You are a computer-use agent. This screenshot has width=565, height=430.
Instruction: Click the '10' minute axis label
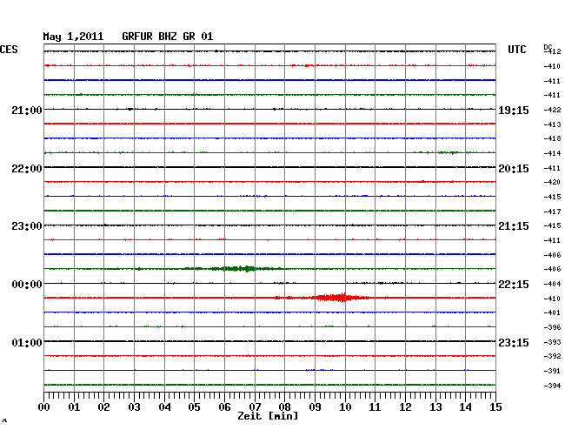coord(345,407)
